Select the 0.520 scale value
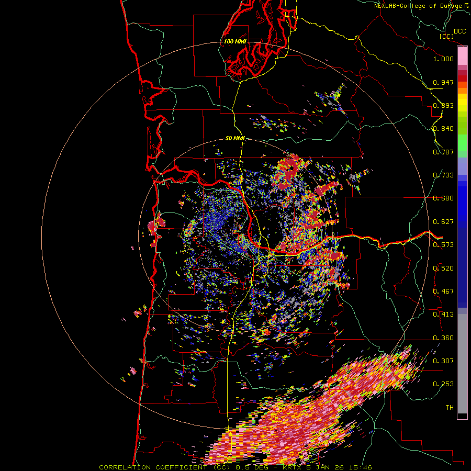Image resolution: width=471 pixels, height=471 pixels. click(x=443, y=268)
